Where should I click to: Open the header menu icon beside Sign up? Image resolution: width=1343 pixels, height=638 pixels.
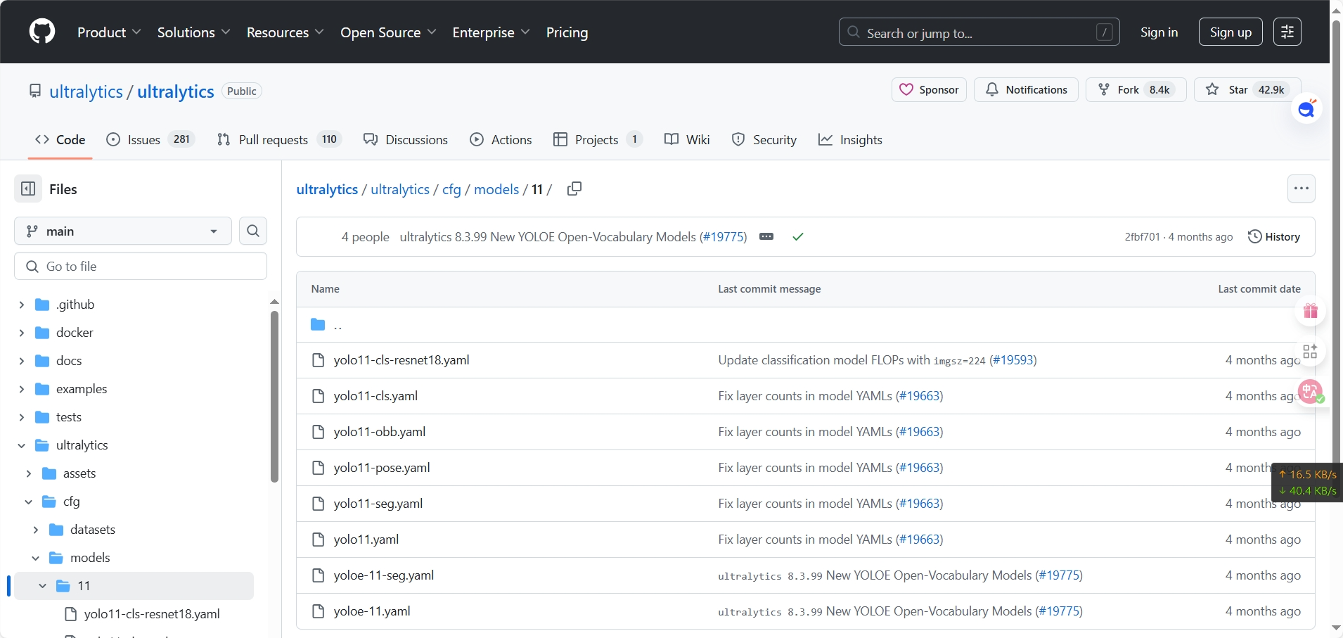[1287, 32]
